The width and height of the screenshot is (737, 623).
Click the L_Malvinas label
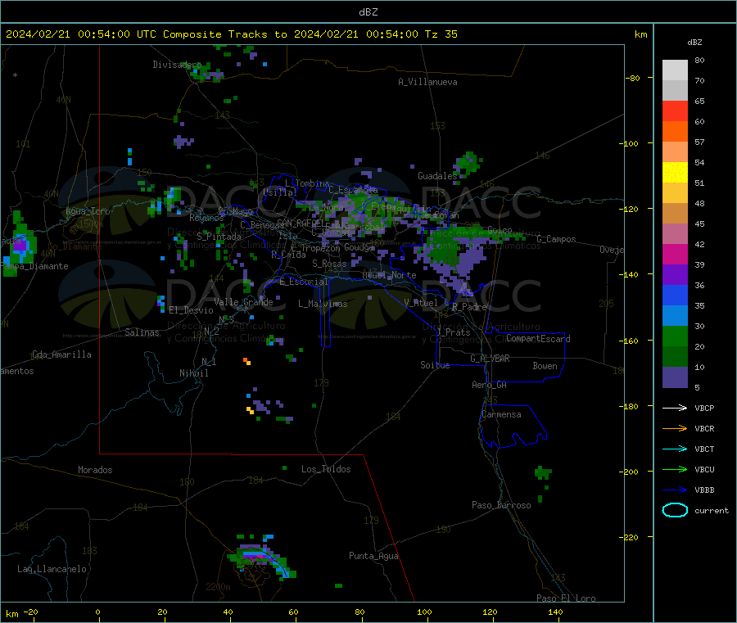pyautogui.click(x=323, y=304)
